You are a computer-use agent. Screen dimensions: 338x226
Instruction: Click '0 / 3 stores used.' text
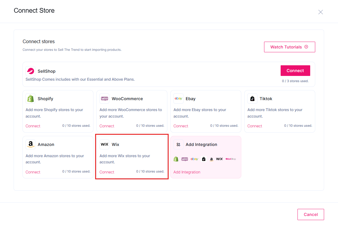(x=295, y=81)
